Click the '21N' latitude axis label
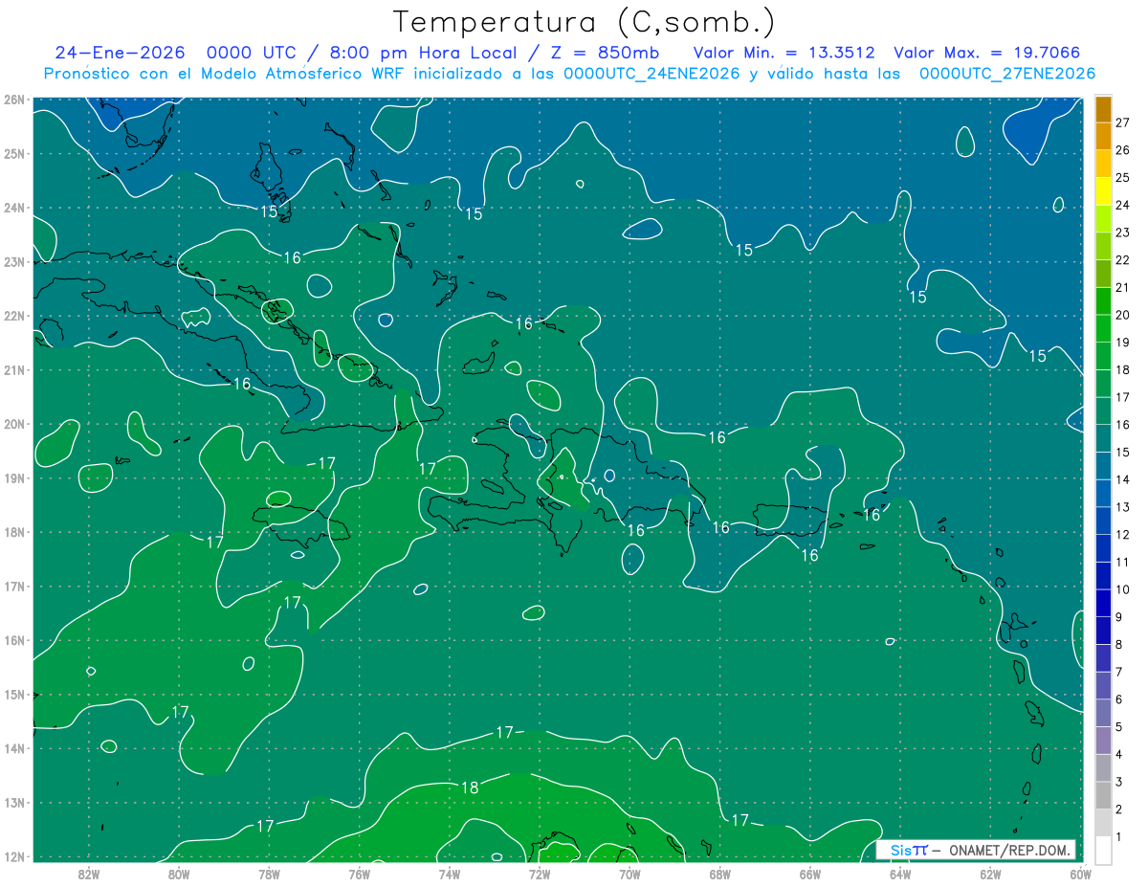This screenshot has height=887, width=1148. click(13, 370)
